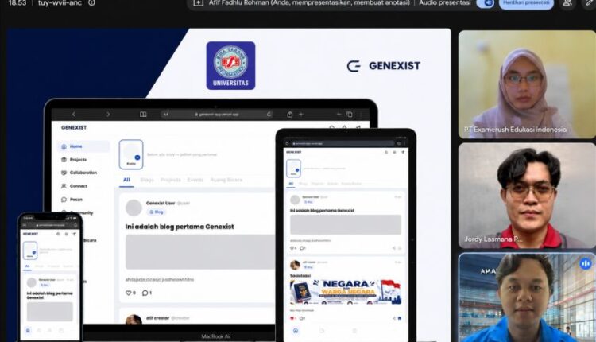This screenshot has height=342, width=596.
Task: Click GENEXIST title in laptop app header
Action: pos(74,128)
